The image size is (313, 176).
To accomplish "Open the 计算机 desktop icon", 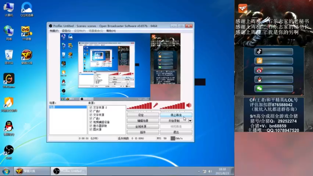I will click(9, 9).
